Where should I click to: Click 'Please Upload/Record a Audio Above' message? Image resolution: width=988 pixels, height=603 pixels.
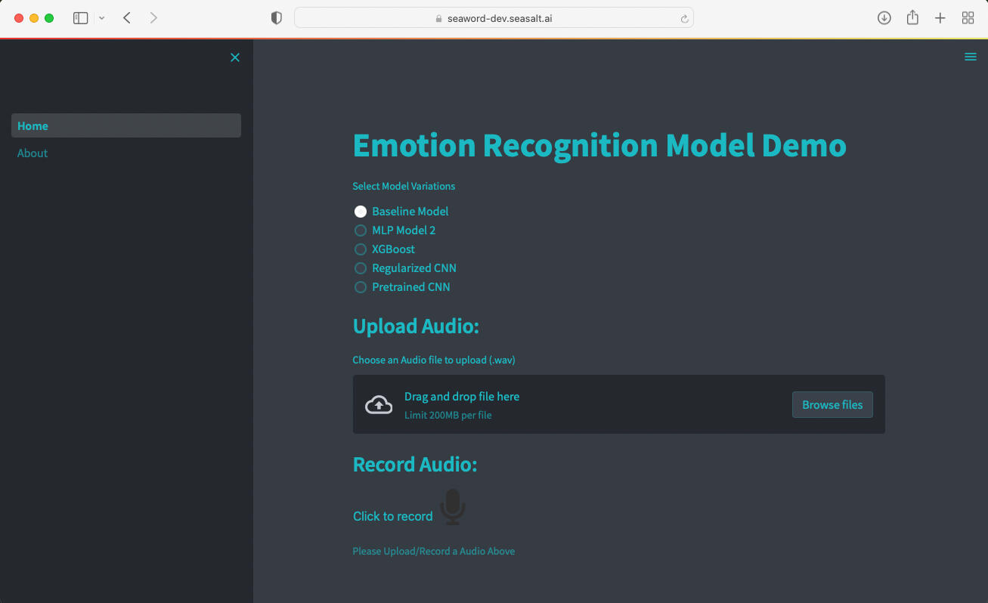click(434, 551)
